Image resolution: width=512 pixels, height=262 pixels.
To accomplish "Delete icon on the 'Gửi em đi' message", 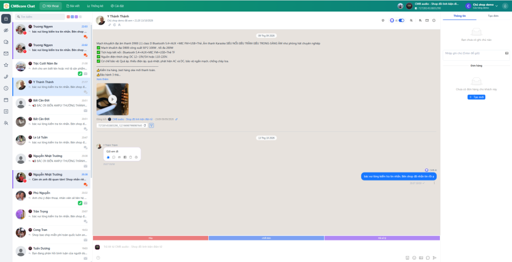I will coord(131,157).
